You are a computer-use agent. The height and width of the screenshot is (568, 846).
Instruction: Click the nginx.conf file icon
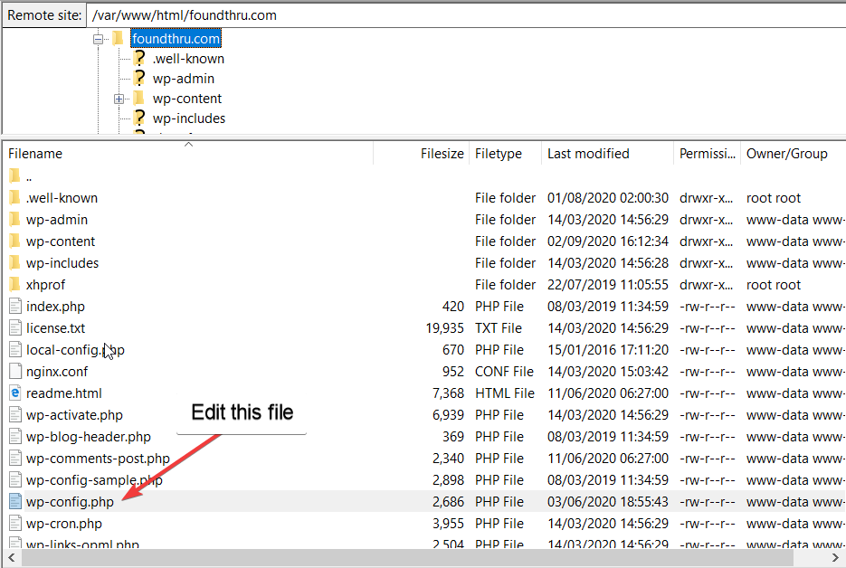tap(15, 371)
